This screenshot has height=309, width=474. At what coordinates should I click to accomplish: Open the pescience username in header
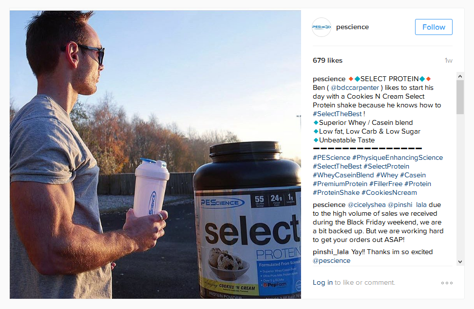[353, 27]
